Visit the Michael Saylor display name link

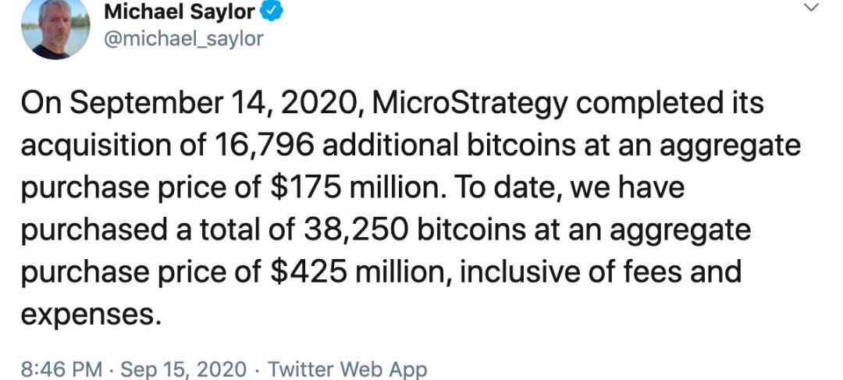(179, 12)
